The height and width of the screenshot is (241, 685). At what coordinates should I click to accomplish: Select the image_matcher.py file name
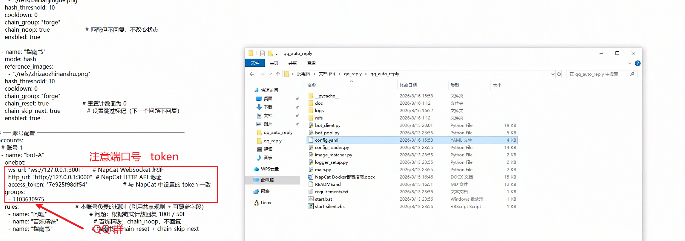[333, 155]
